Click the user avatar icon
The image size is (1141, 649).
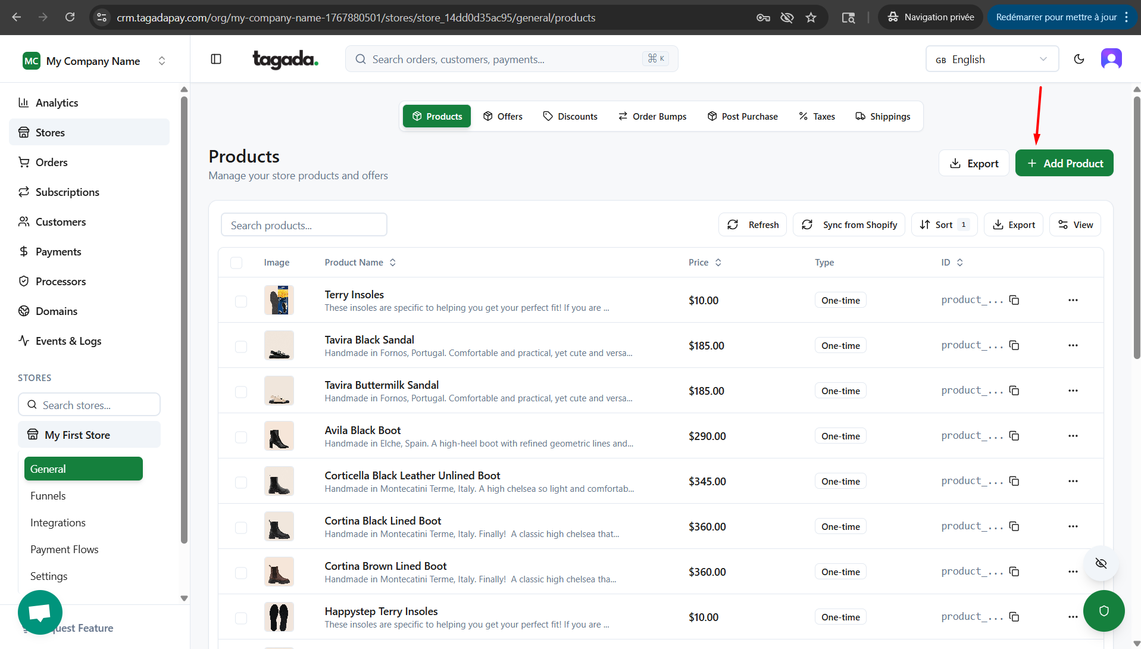tap(1111, 59)
